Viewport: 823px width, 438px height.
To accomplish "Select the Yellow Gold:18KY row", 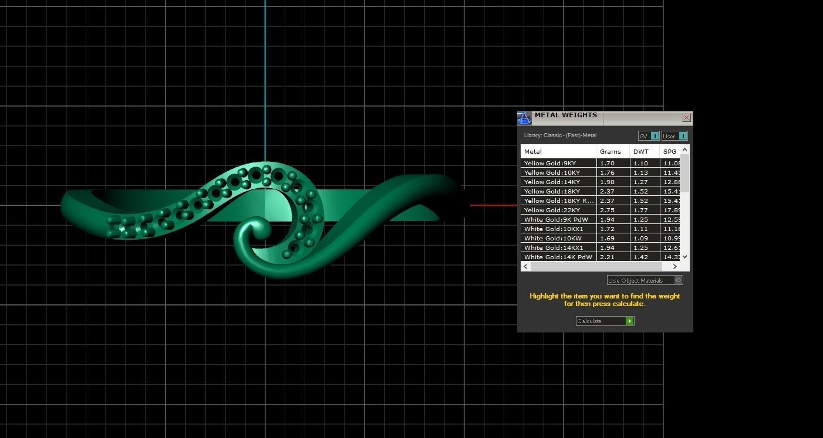I will (601, 191).
